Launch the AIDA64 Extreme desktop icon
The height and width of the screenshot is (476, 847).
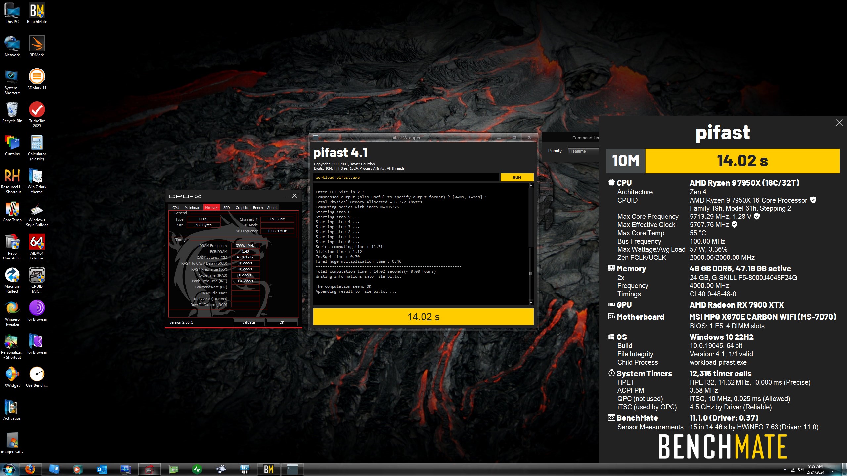coord(37,247)
